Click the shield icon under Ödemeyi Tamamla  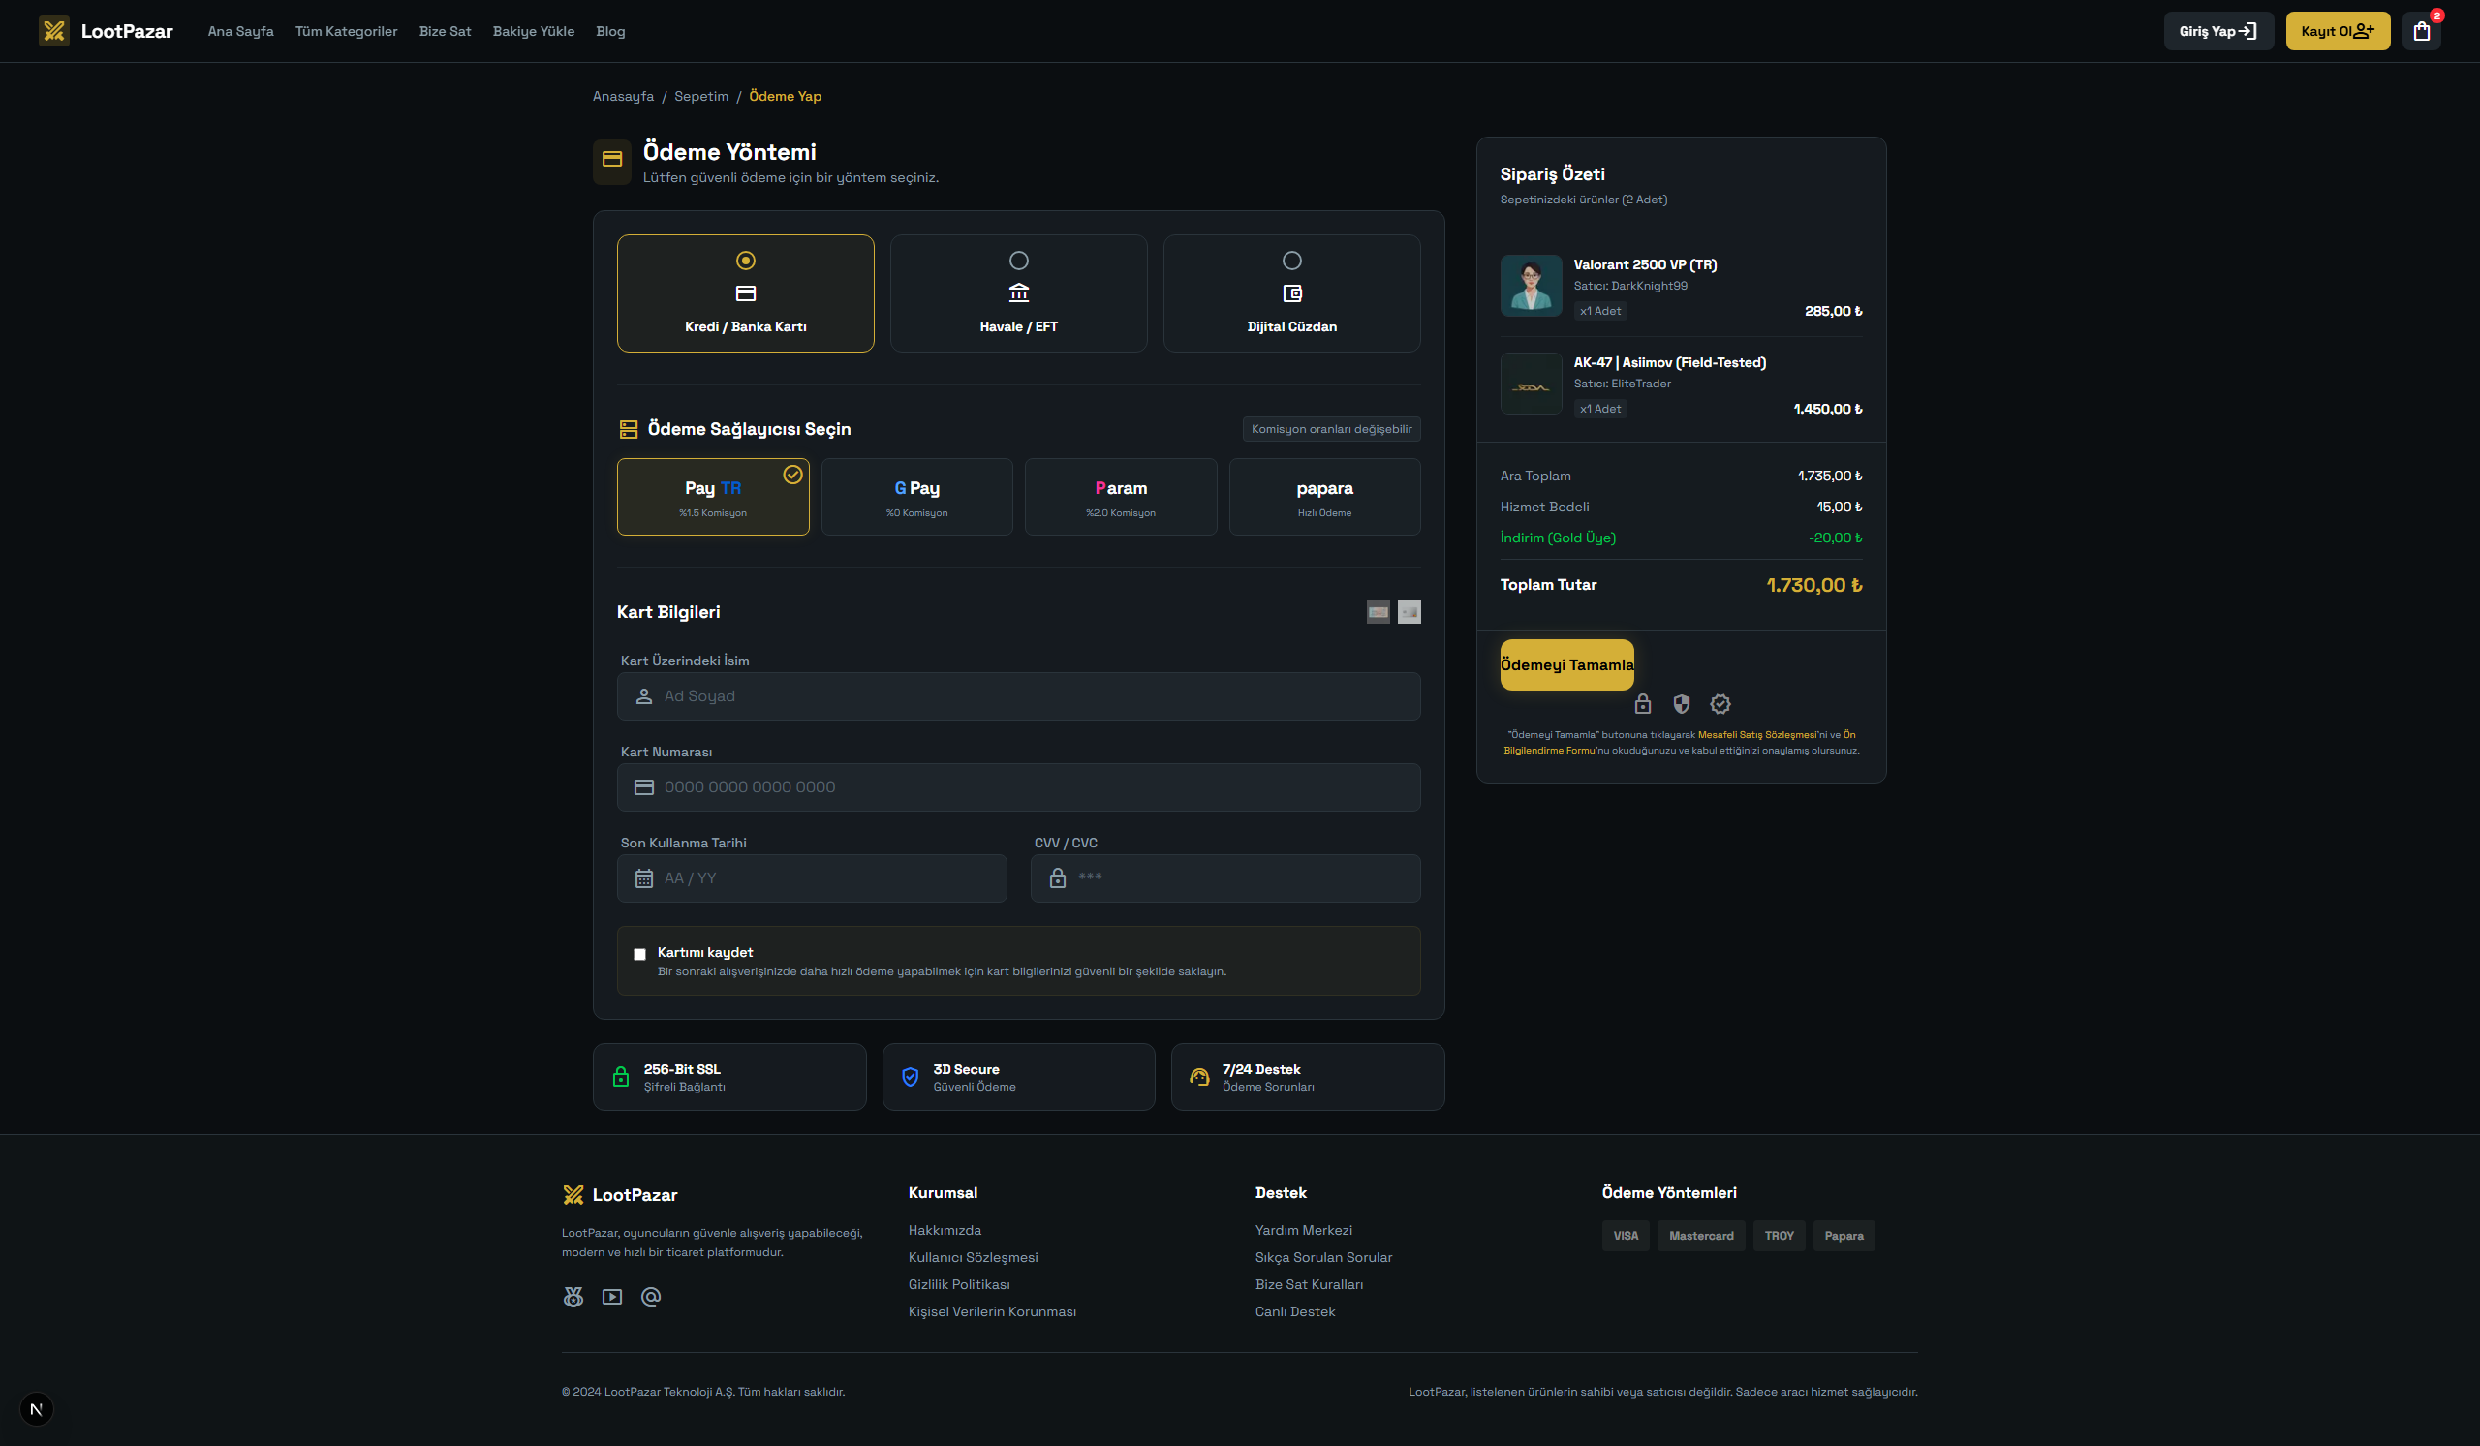pos(1681,704)
